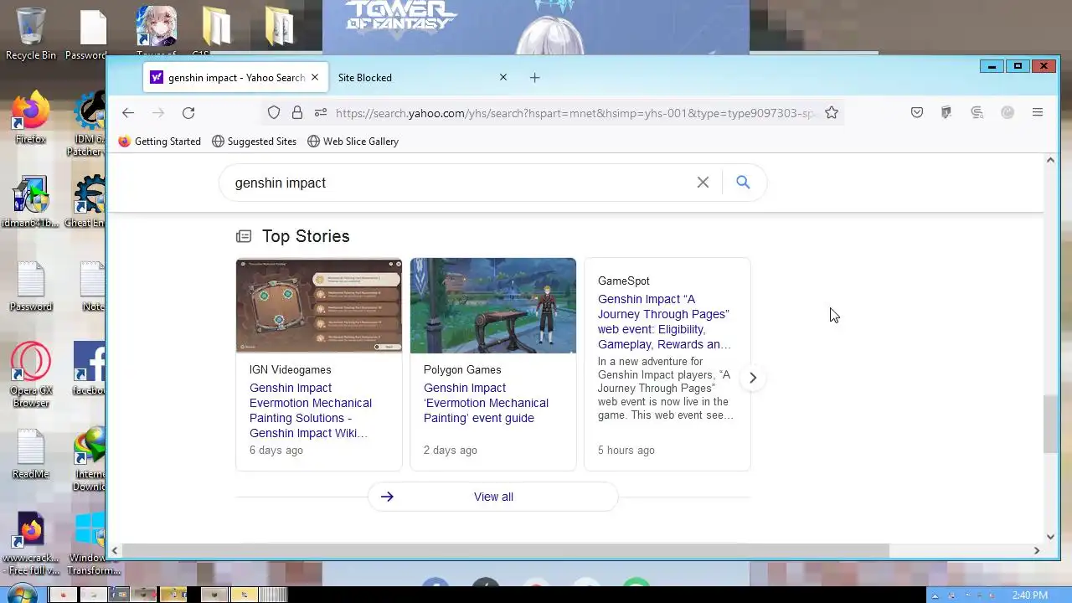Show next Top Stories with the arrow
1072x603 pixels.
click(x=752, y=378)
